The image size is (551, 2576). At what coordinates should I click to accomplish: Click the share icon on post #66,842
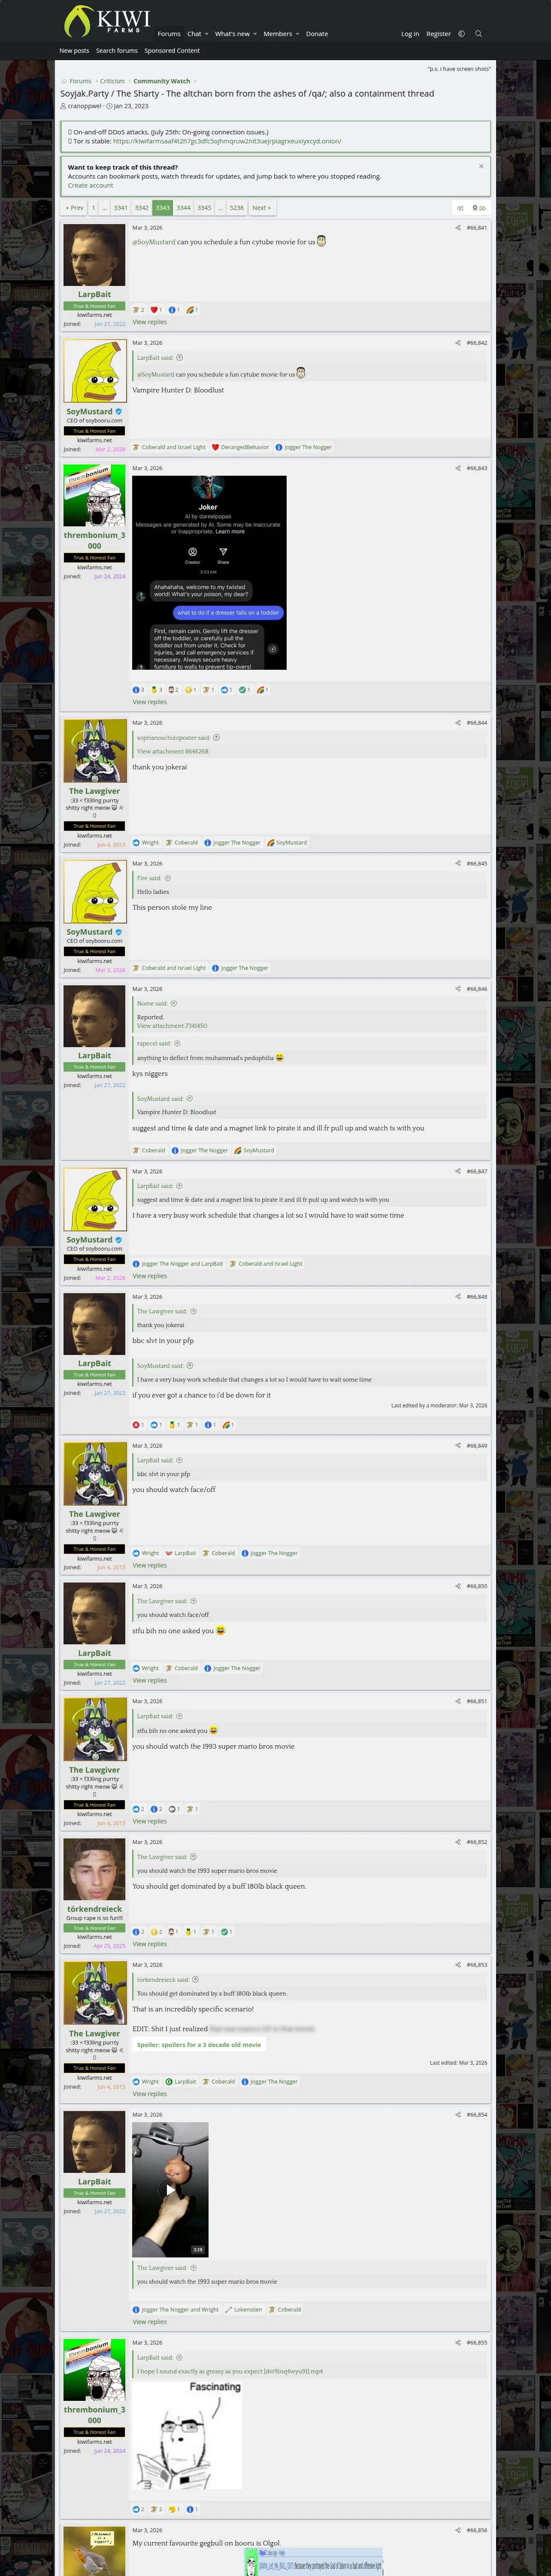tap(458, 343)
